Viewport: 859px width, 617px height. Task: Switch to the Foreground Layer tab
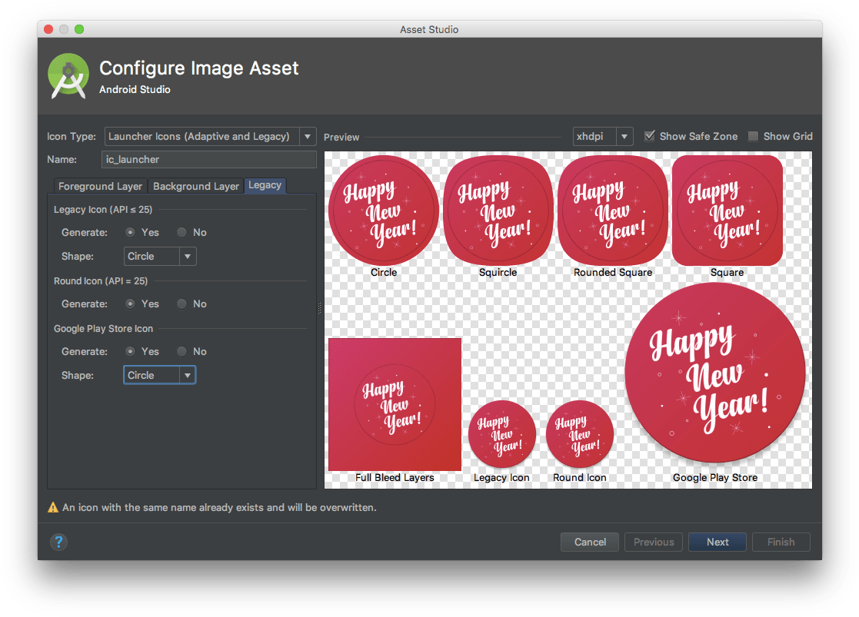tap(101, 186)
